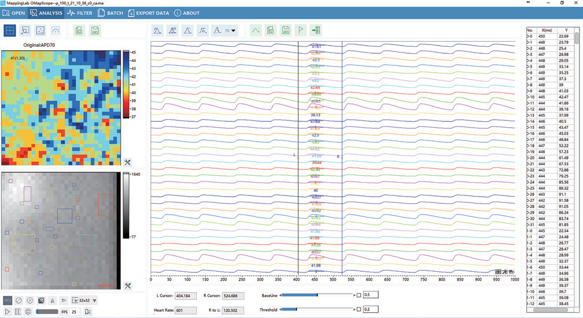Select the grid view icon in left toolbar
The width and height of the screenshot is (583, 318).
[x=10, y=31]
